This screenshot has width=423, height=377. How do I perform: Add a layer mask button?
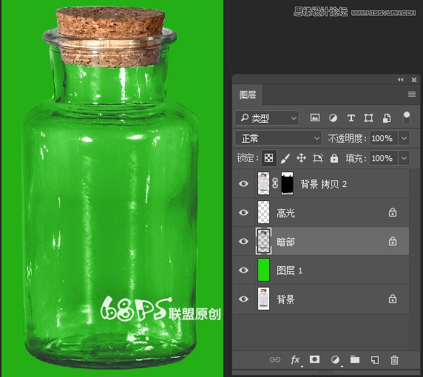point(314,359)
